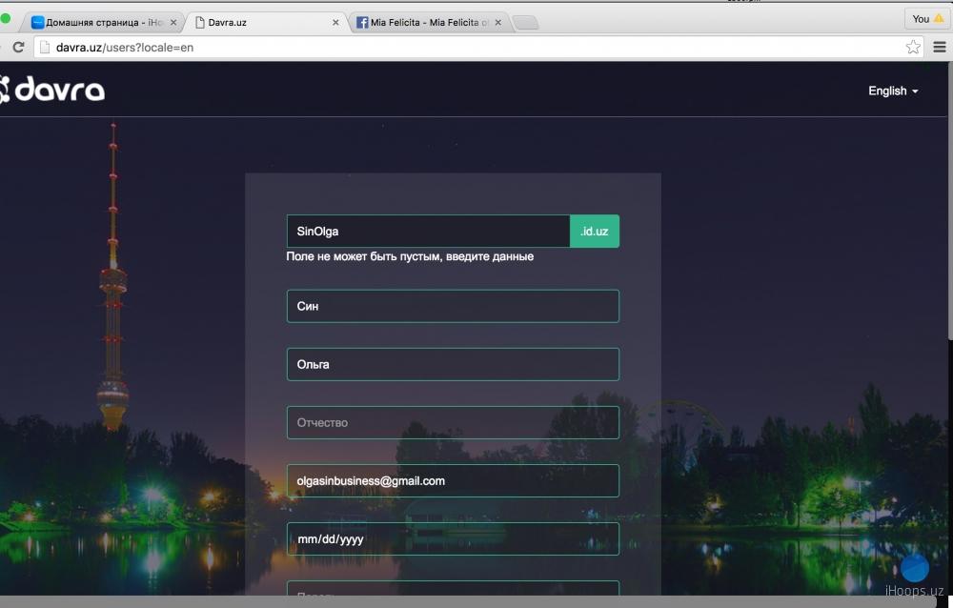Click the iHoops favicon on the first tab
The width and height of the screenshot is (953, 608).
tap(38, 22)
